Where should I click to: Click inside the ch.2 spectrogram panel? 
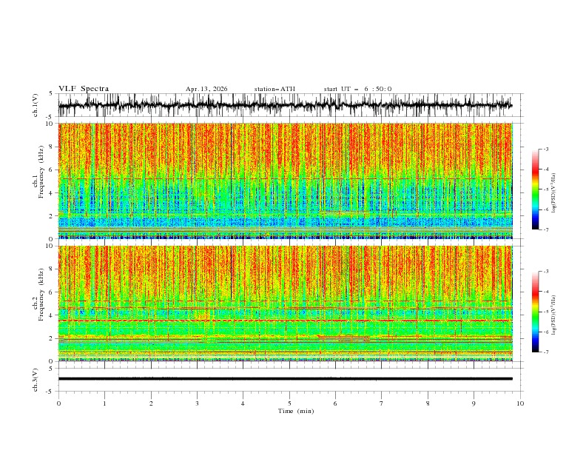pyautogui.click(x=286, y=303)
